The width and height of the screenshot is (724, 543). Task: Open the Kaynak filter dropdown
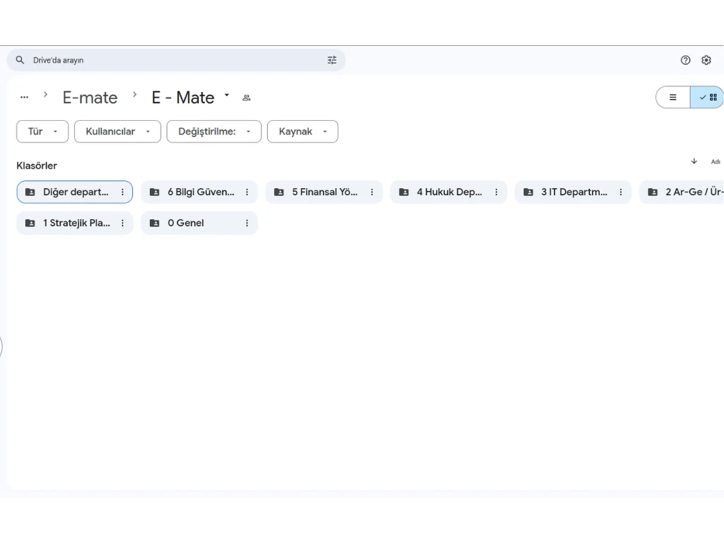click(302, 132)
